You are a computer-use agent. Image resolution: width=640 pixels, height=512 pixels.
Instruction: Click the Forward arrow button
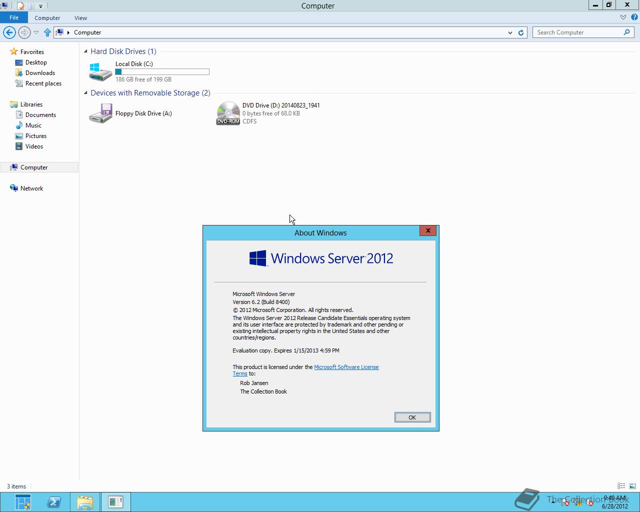pos(24,32)
